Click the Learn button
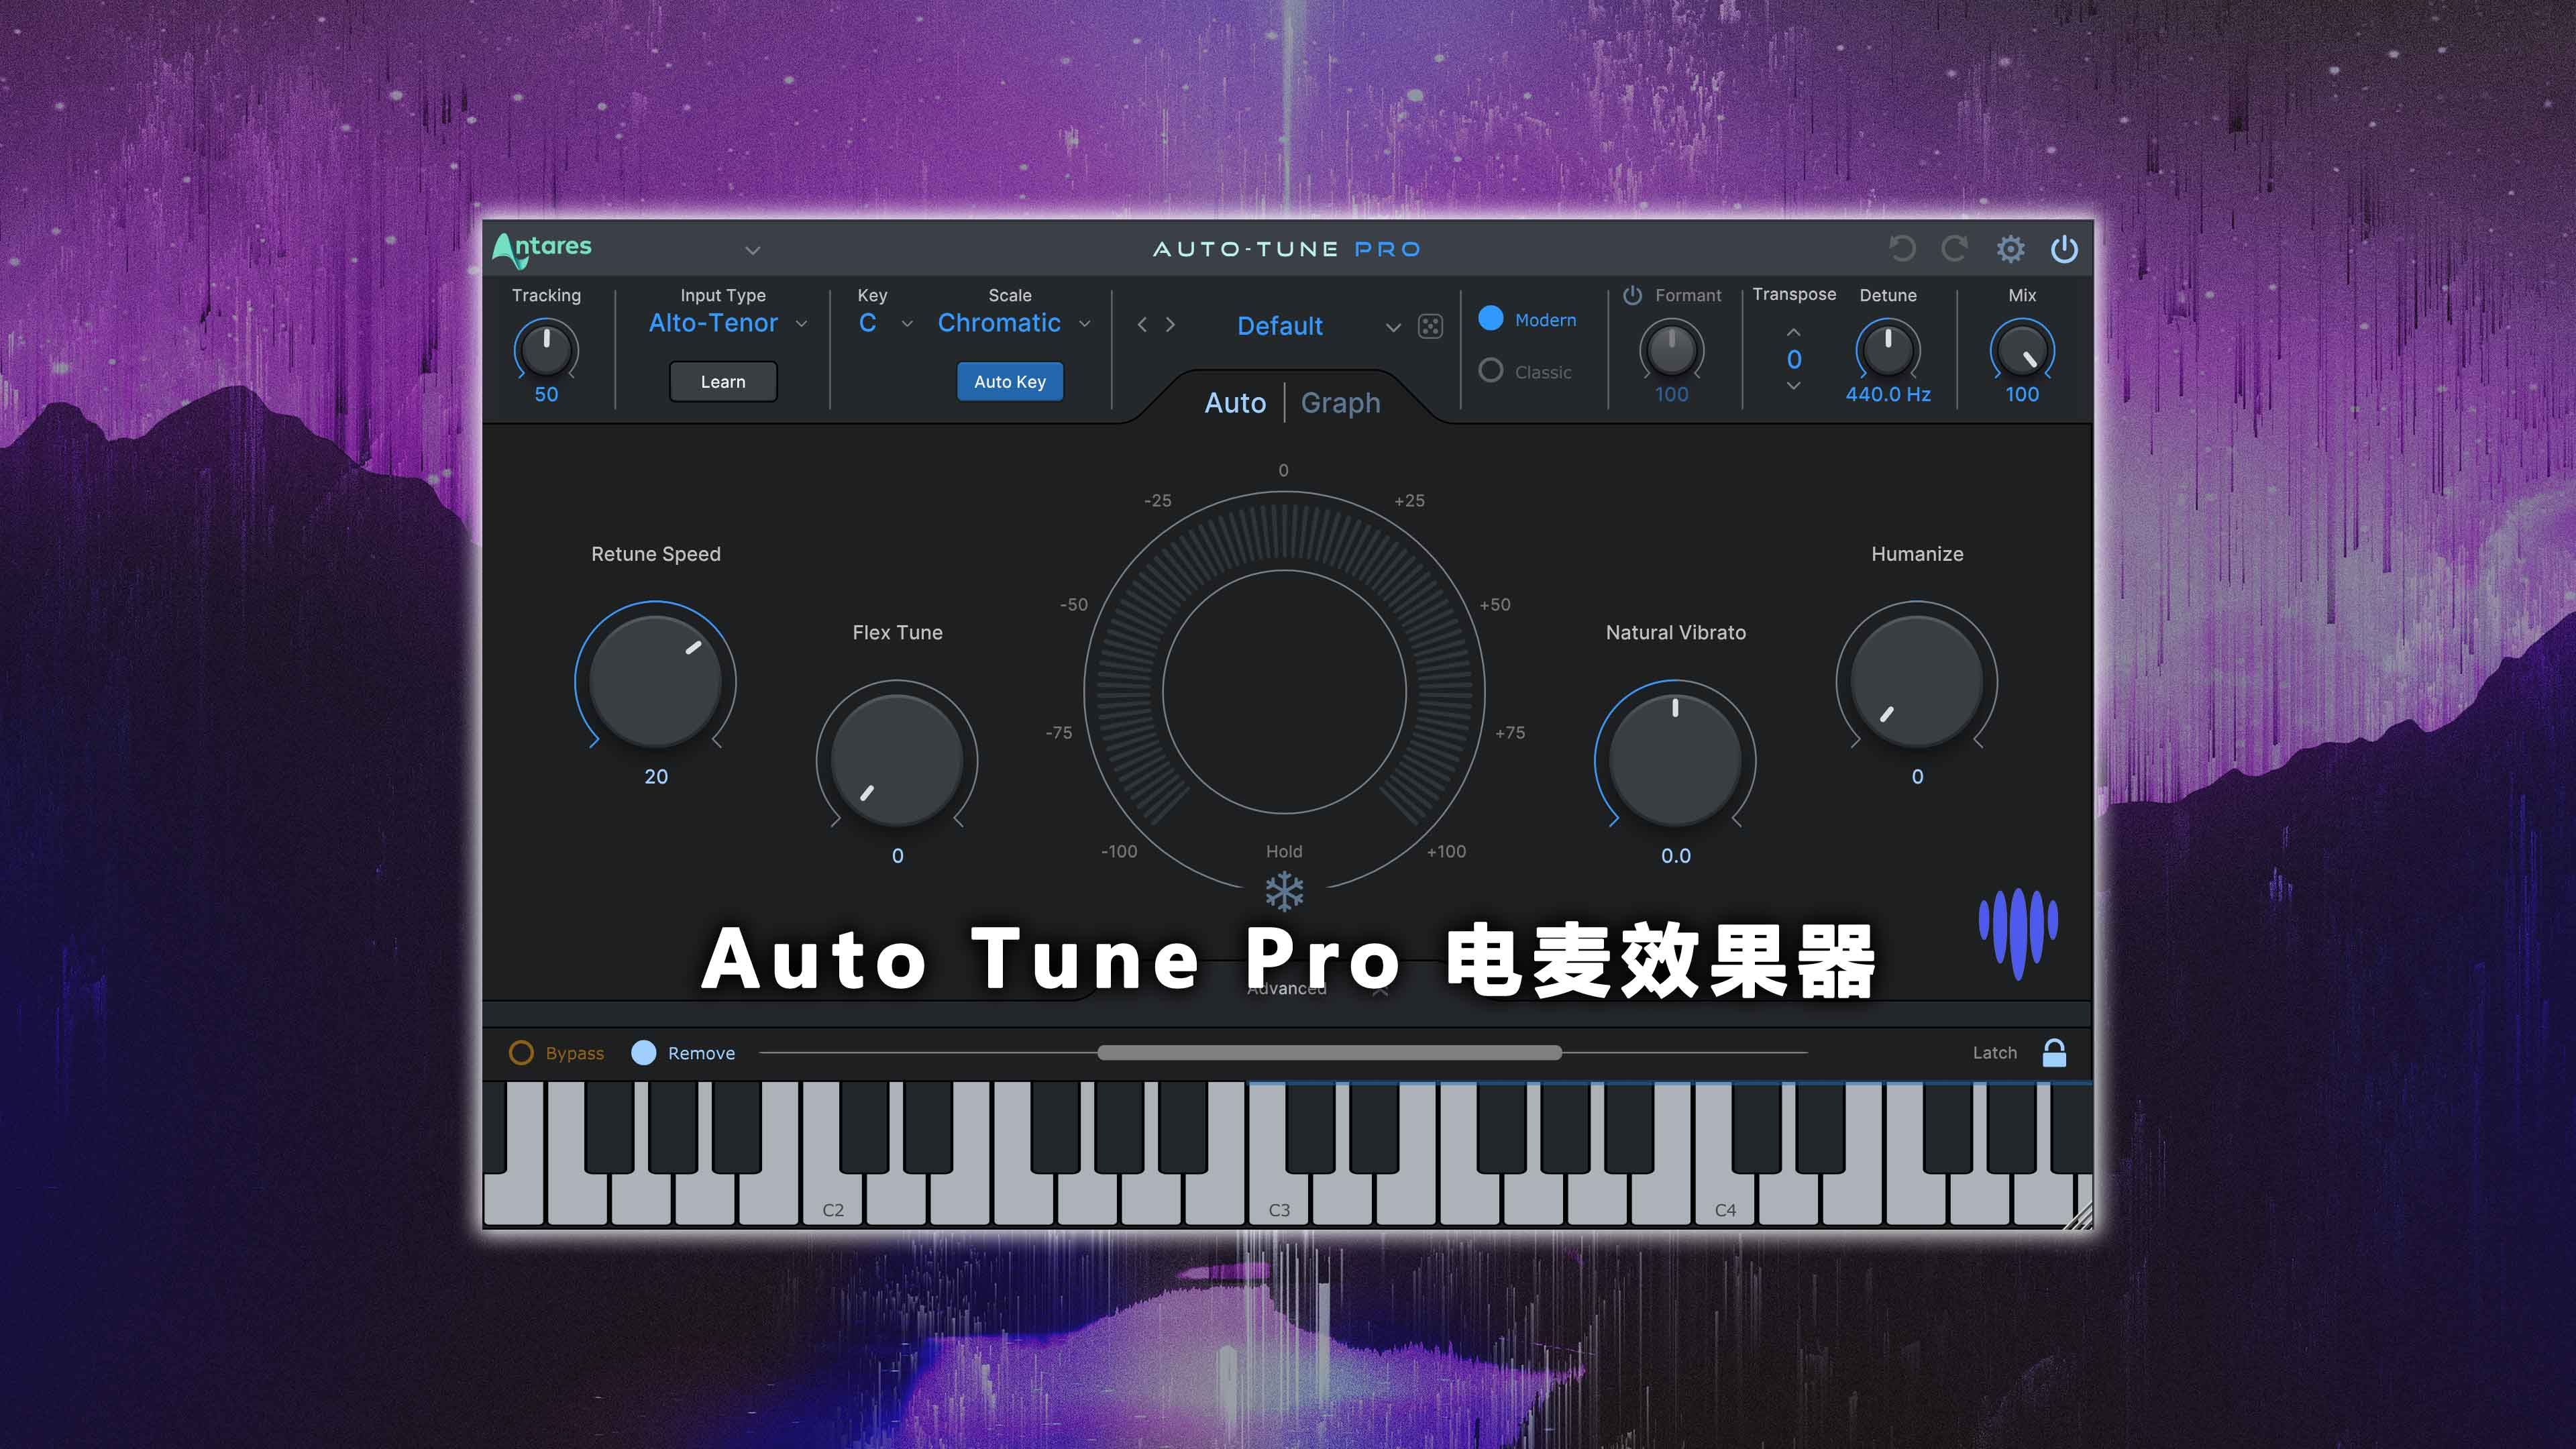Viewport: 2576px width, 1449px height. [x=722, y=380]
